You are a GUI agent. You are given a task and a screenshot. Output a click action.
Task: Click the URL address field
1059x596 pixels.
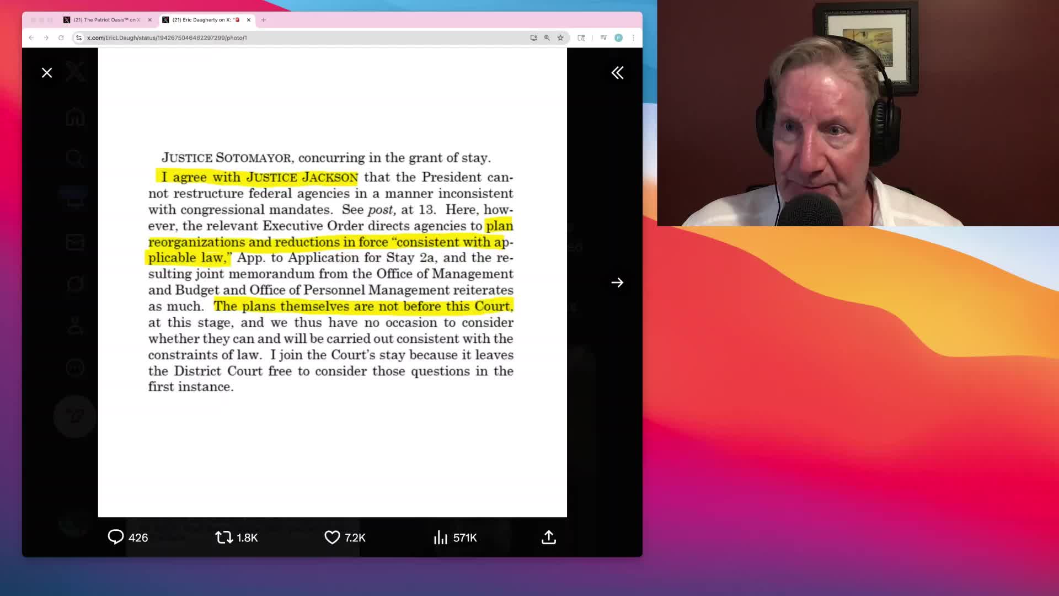[276, 38]
